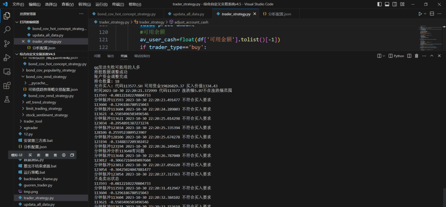Click 查 button in floating 模拟-UI toolbar
This screenshot has height=207, width=446.
(55, 155)
